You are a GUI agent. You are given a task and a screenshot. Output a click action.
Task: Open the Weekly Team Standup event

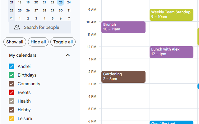[171, 15]
